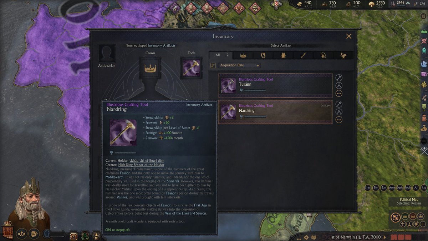The width and height of the screenshot is (428, 241).
Task: Expand the Nardring three-dots options menu
Action: pyautogui.click(x=339, y=120)
